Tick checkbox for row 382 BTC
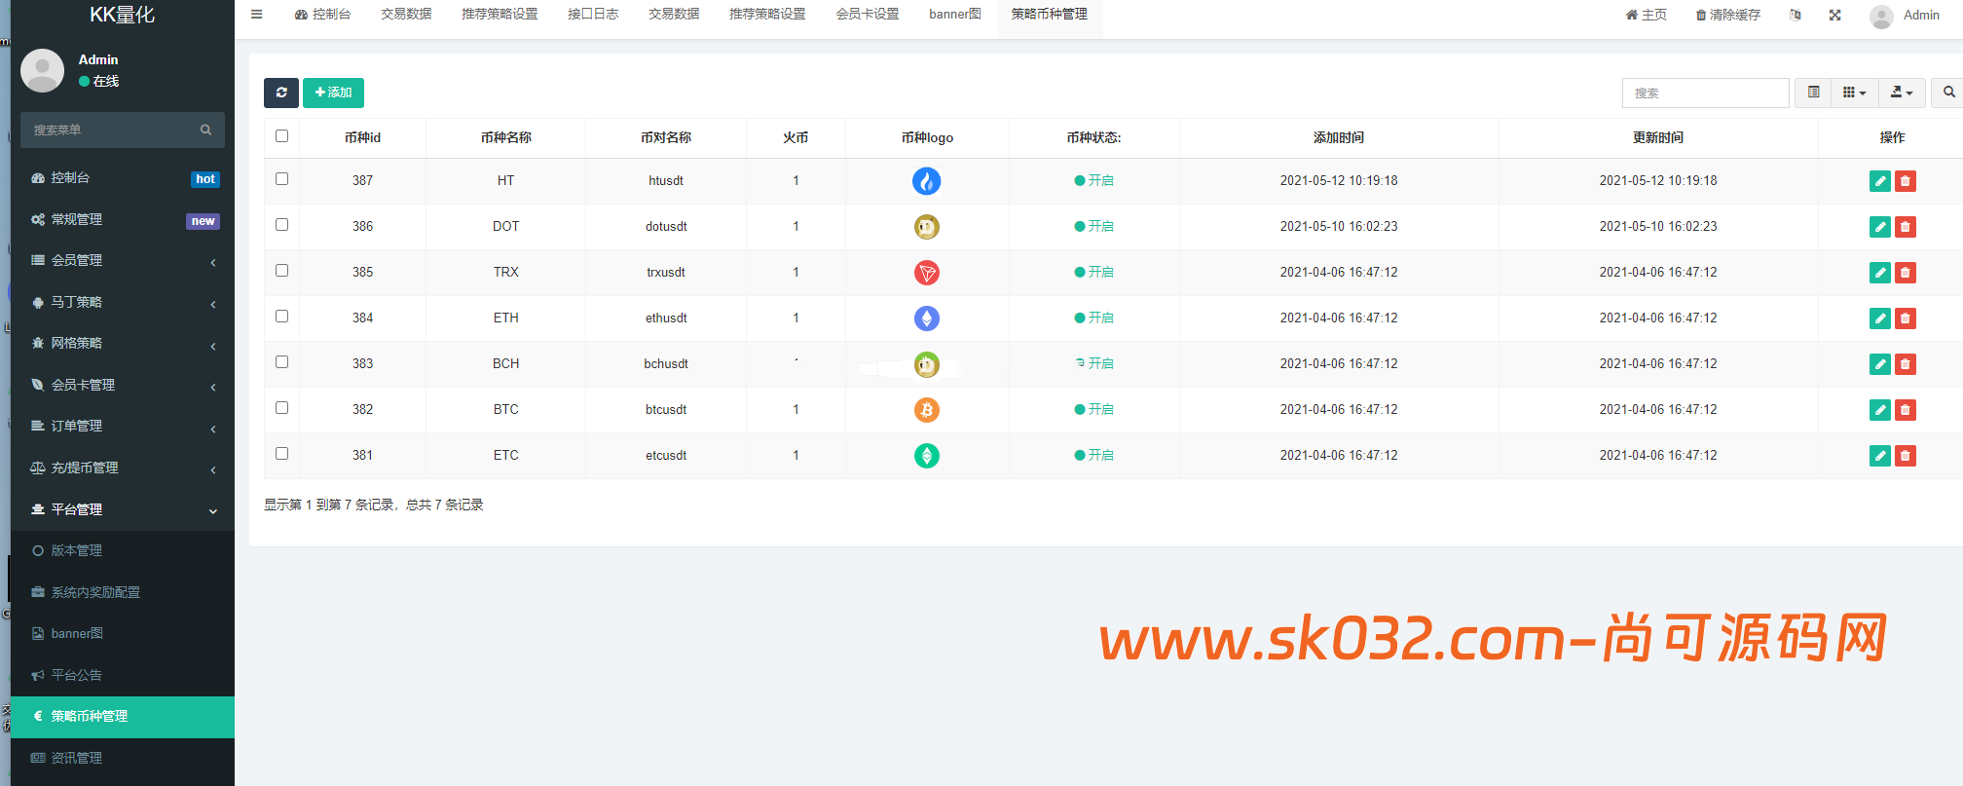Screen dimensions: 1963x786 (x=282, y=408)
